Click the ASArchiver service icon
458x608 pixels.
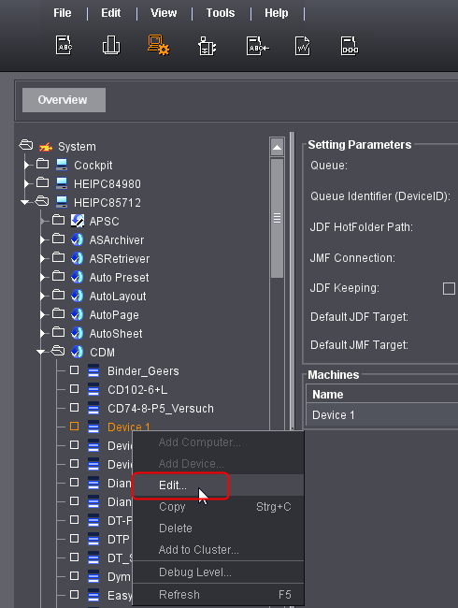[77, 239]
